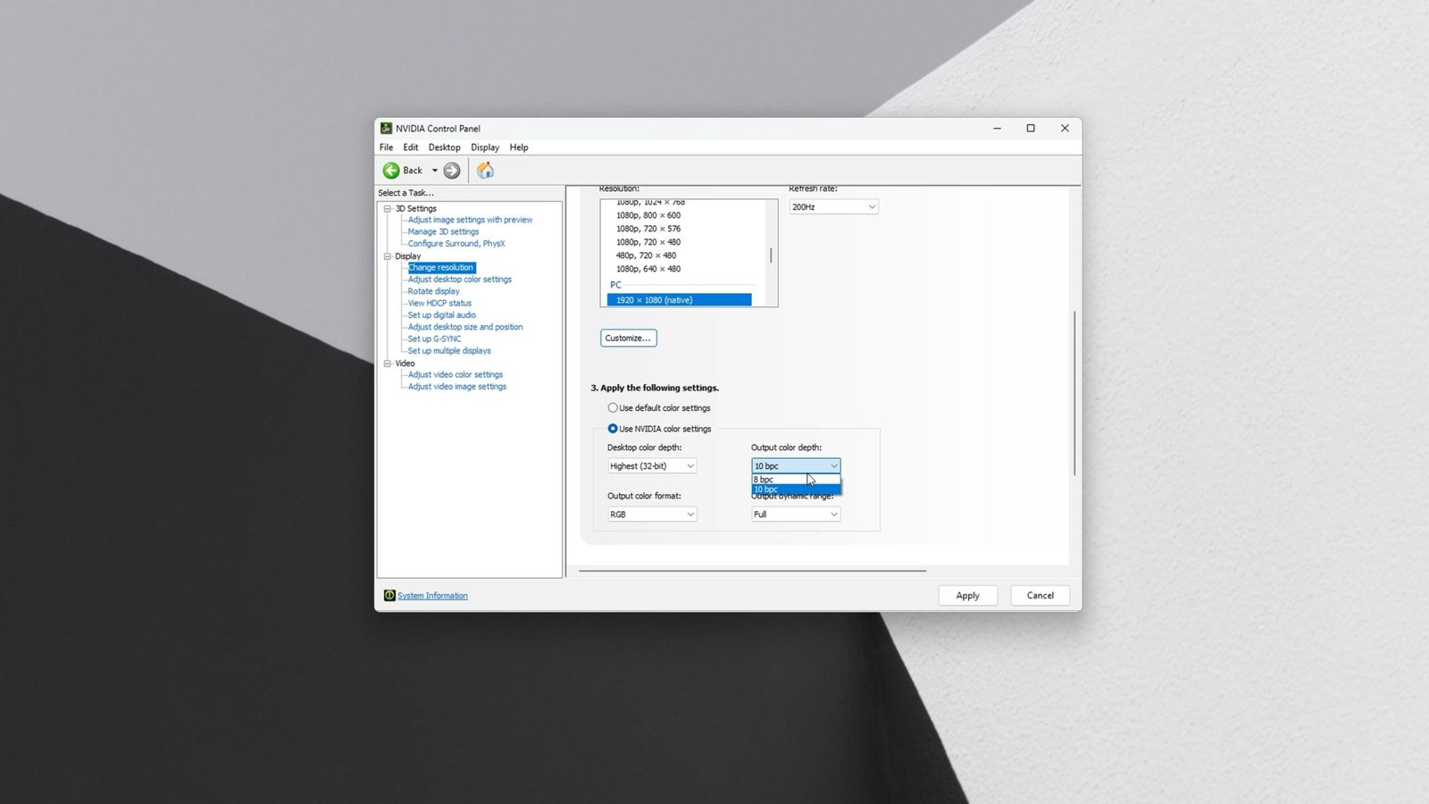Collapse the 3D Settings tree node
This screenshot has width=1429, height=804.
pos(388,209)
